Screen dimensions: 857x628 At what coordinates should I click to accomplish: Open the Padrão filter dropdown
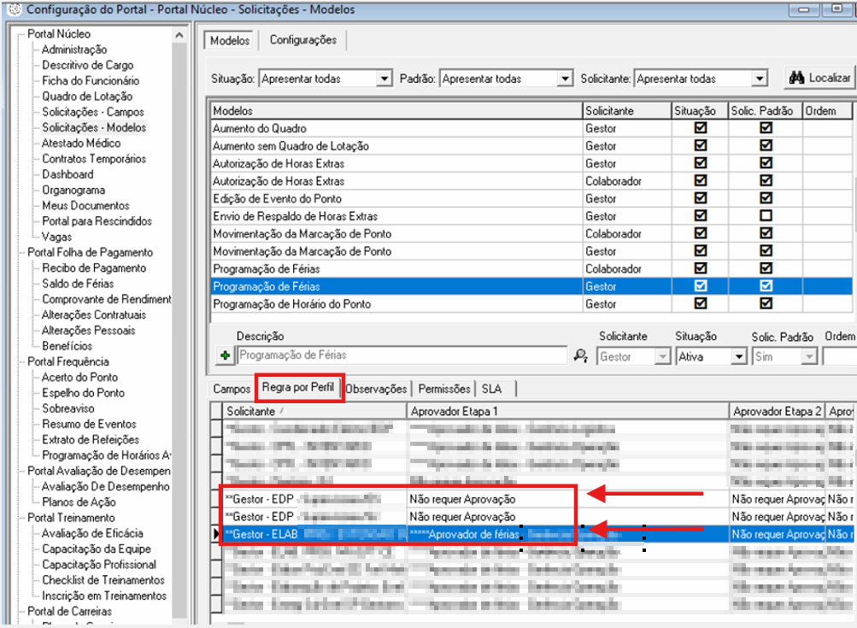[x=564, y=79]
